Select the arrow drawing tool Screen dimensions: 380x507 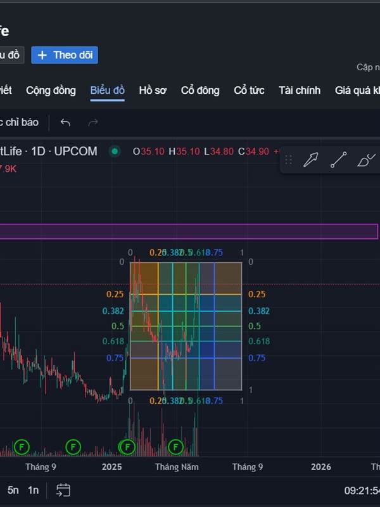tap(310, 160)
